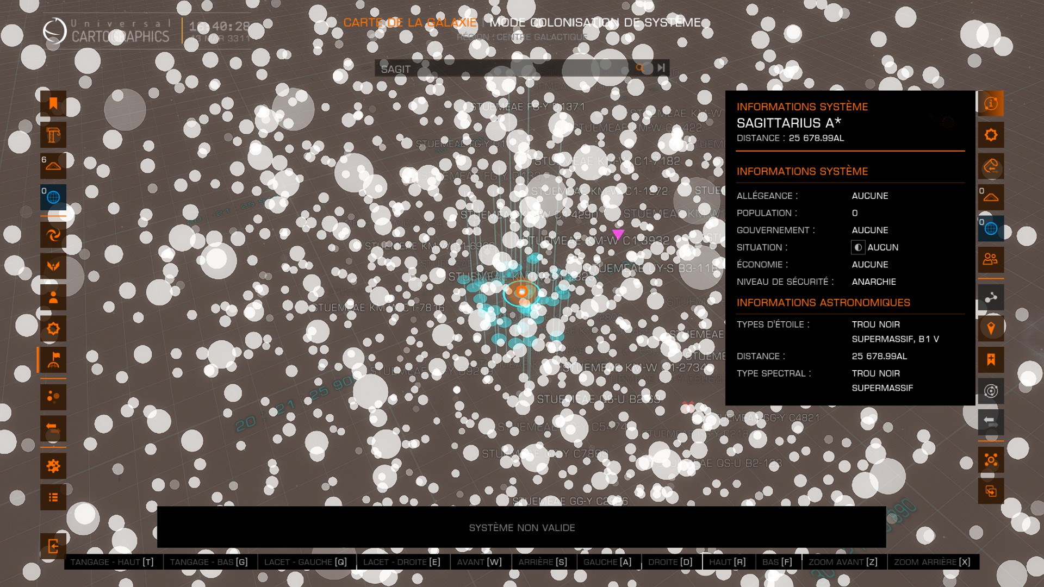Click ZOOM ARRIÈRE [X] control
The image size is (1044, 587).
coord(932,562)
